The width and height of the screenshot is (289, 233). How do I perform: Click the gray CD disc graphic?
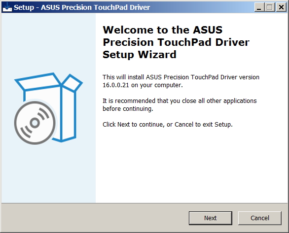[35, 123]
